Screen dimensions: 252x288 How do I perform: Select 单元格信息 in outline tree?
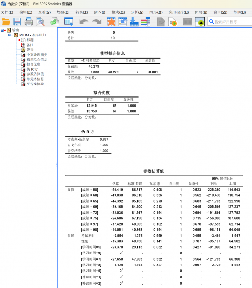point(35,79)
